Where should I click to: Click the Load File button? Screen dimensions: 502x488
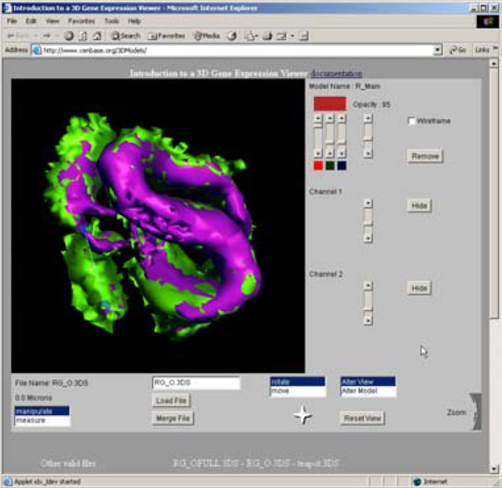pyautogui.click(x=171, y=401)
